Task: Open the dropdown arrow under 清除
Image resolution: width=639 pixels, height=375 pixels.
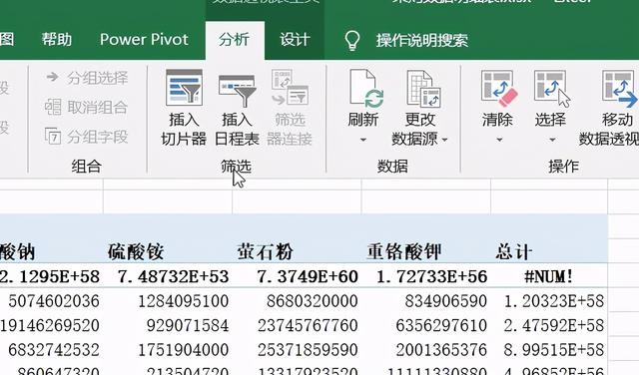Action: [499, 140]
